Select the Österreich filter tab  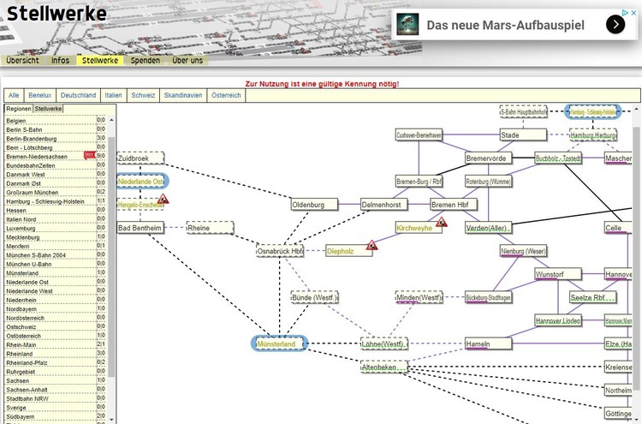226,95
